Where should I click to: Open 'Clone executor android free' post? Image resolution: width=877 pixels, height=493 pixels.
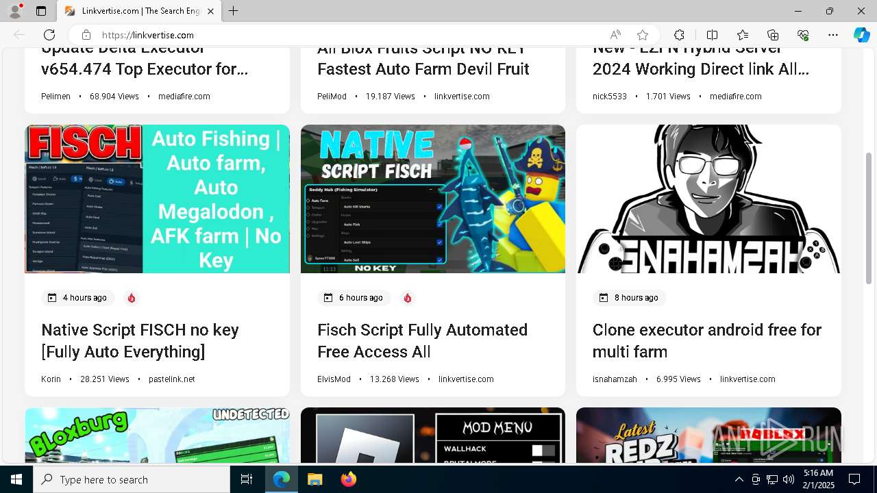[x=706, y=340]
